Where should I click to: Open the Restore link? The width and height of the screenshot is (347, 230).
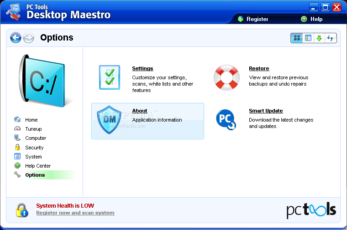coord(259,68)
